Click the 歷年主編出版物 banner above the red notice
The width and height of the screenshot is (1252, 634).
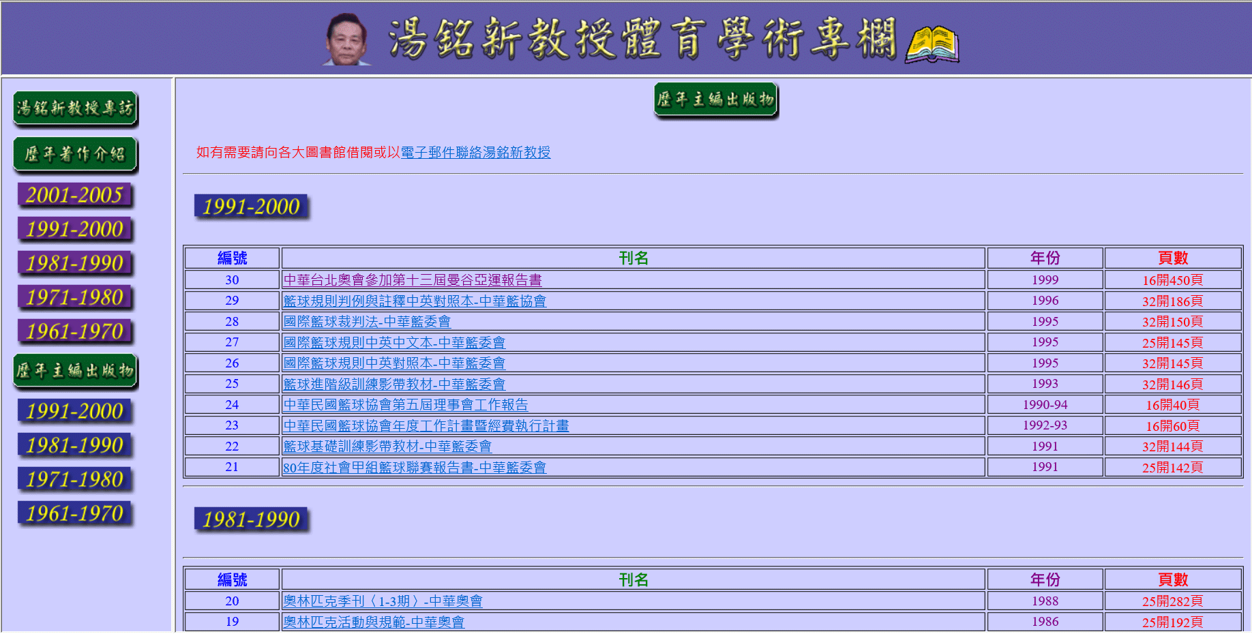point(715,100)
